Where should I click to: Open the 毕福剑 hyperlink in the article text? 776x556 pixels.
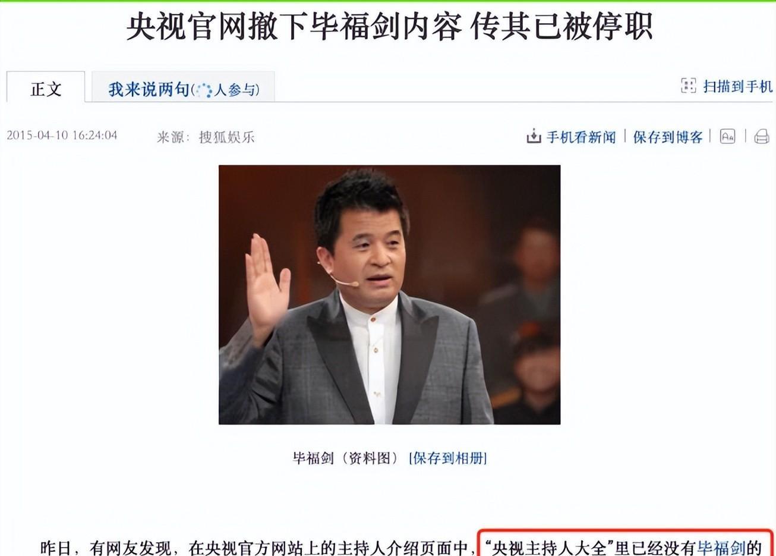(721, 547)
